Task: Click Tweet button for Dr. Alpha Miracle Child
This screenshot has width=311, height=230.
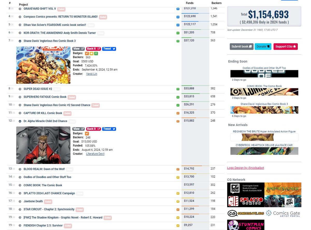Action: pos(109,129)
